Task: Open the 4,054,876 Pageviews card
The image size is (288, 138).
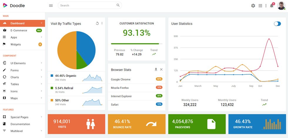Action: pyautogui.click(x=197, y=124)
